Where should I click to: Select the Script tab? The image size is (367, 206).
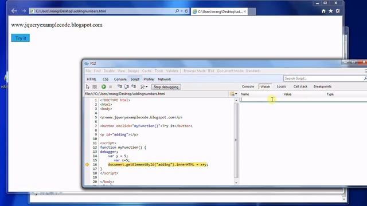click(x=135, y=79)
